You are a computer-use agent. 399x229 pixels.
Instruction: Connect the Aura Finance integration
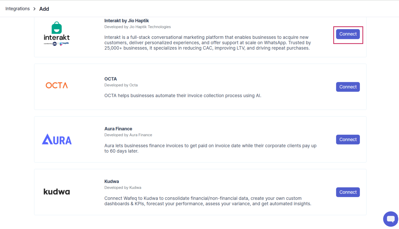pyautogui.click(x=348, y=140)
